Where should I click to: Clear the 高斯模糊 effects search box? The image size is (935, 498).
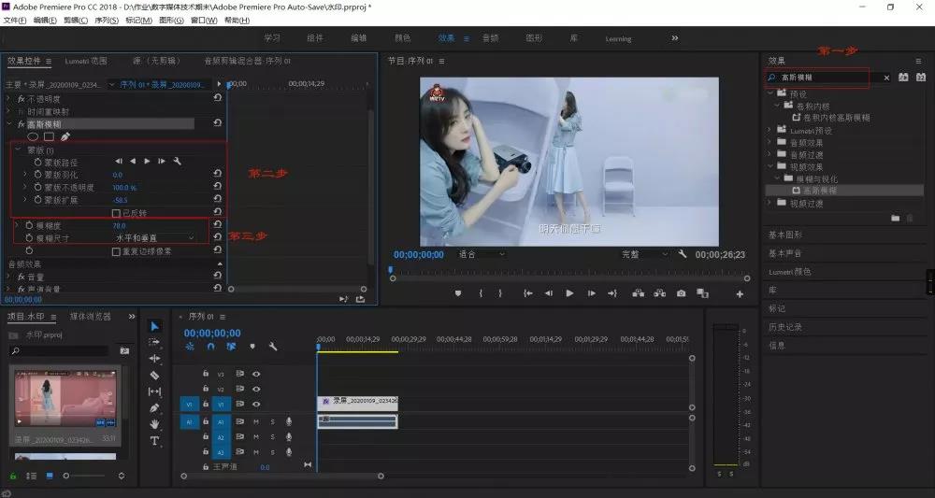click(x=886, y=78)
